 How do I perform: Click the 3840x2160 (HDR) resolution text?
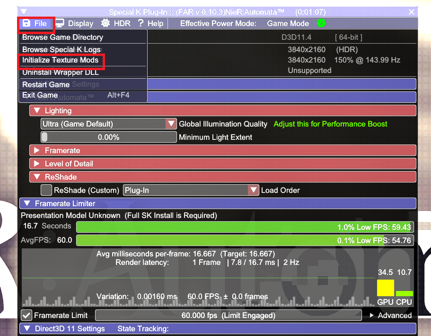pyautogui.click(x=323, y=50)
